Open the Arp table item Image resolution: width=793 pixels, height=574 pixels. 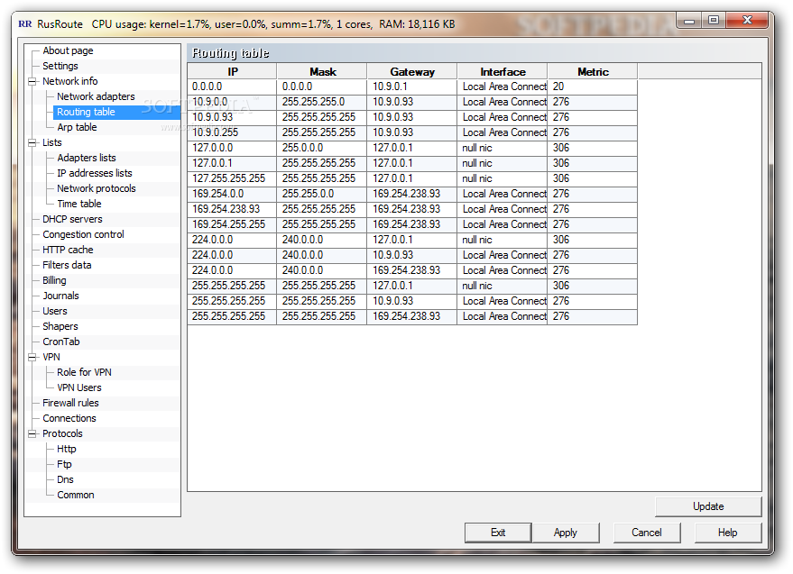point(77,127)
